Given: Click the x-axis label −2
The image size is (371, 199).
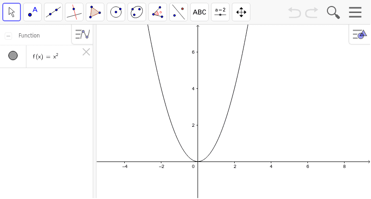Looking at the screenshot, I should [161, 167].
